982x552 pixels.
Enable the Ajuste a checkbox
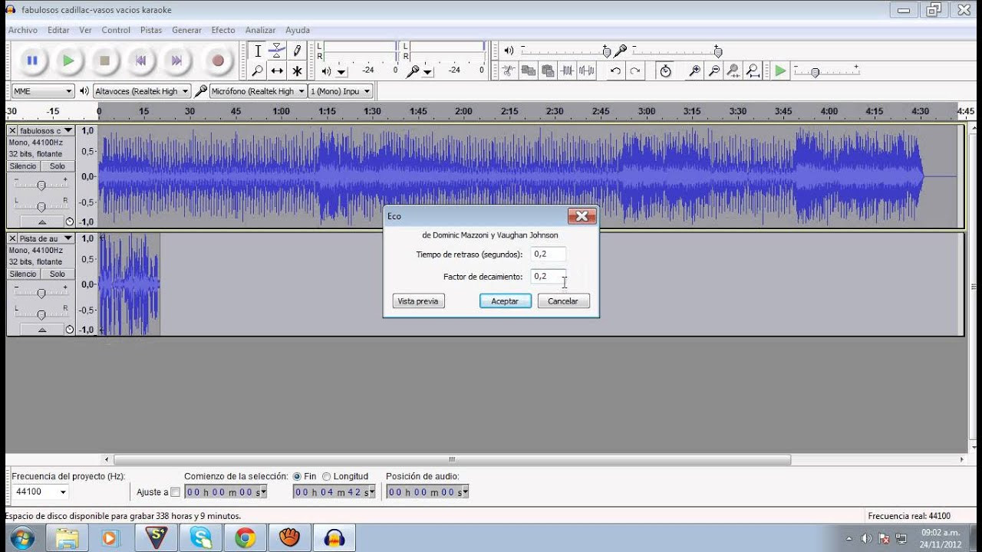(x=175, y=492)
